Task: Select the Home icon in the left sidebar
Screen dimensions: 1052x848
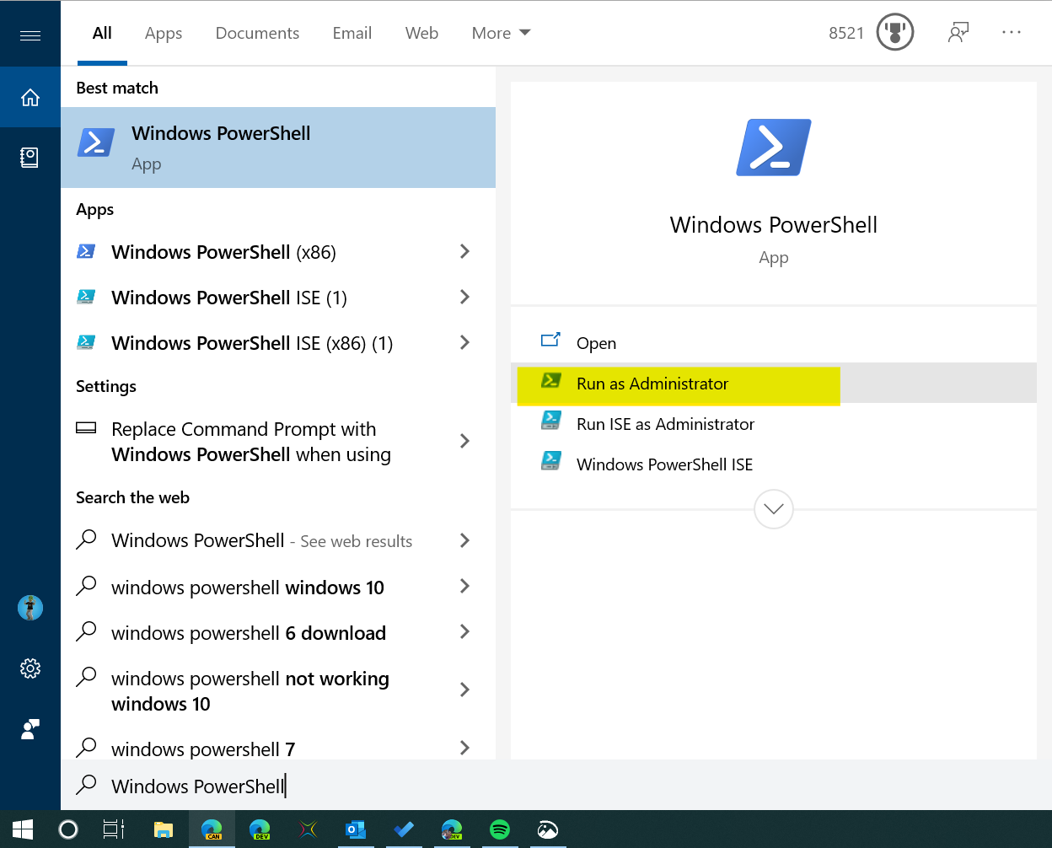Action: click(x=30, y=98)
